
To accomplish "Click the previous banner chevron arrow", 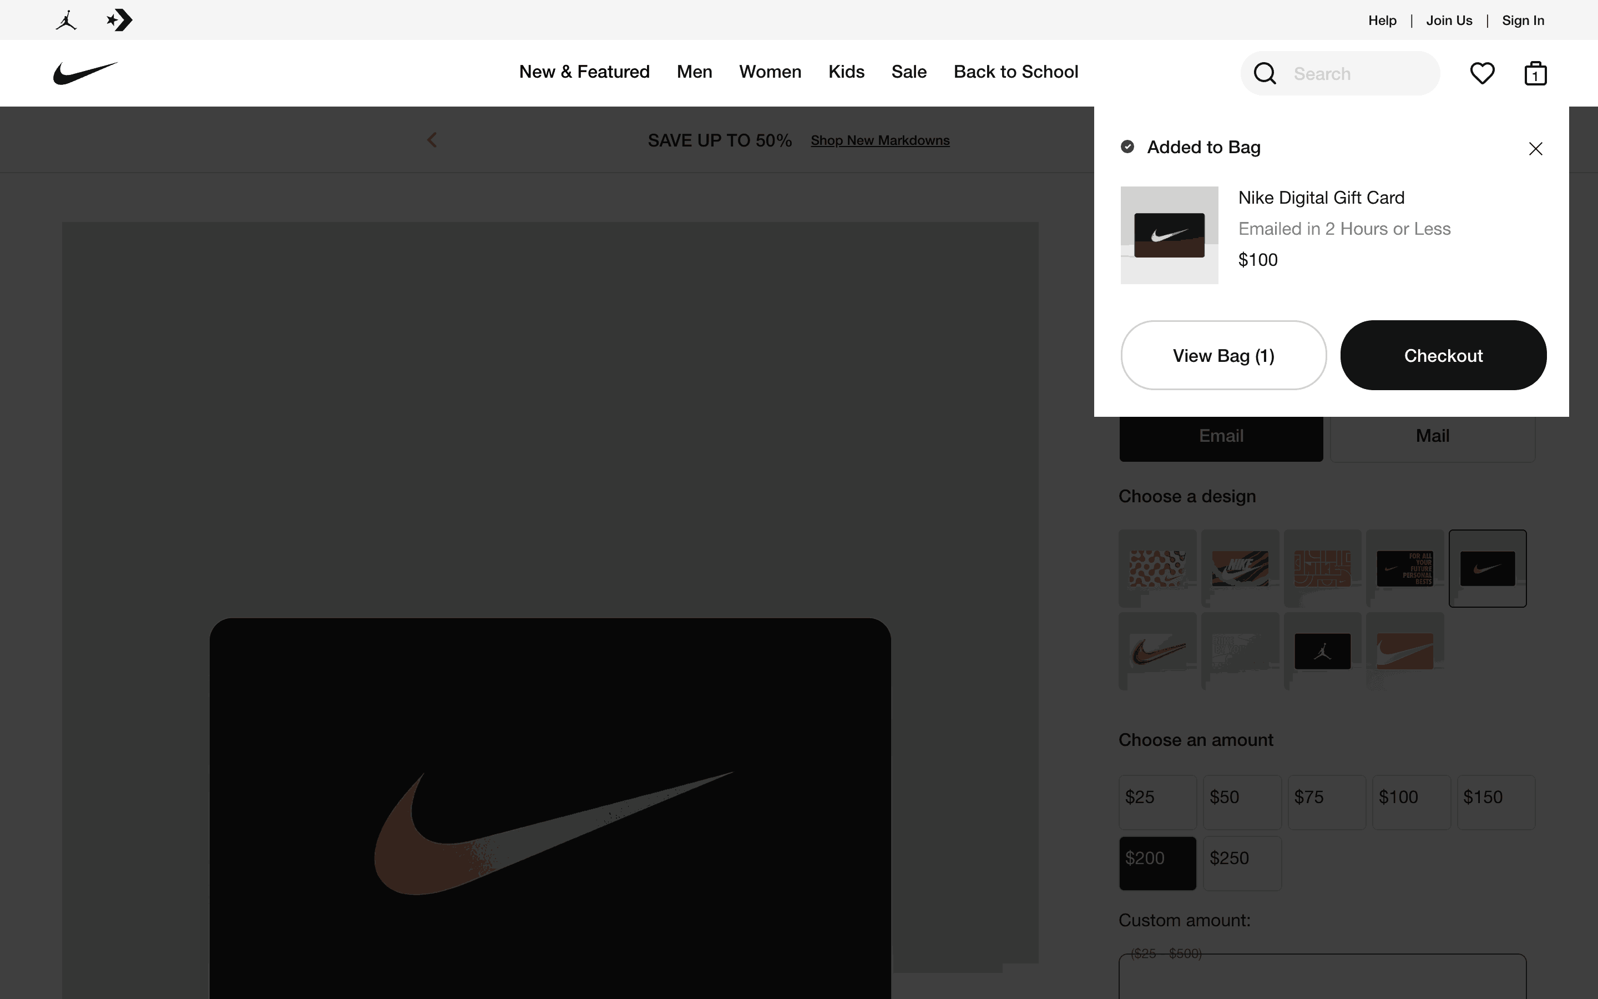I will click(432, 140).
